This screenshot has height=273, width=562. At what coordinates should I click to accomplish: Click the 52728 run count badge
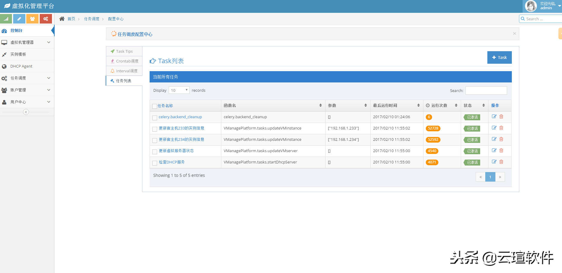433,128
